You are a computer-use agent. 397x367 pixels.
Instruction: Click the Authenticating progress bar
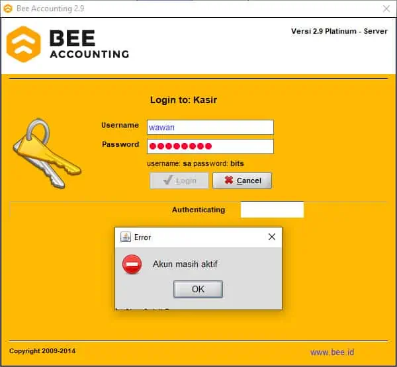(x=272, y=210)
